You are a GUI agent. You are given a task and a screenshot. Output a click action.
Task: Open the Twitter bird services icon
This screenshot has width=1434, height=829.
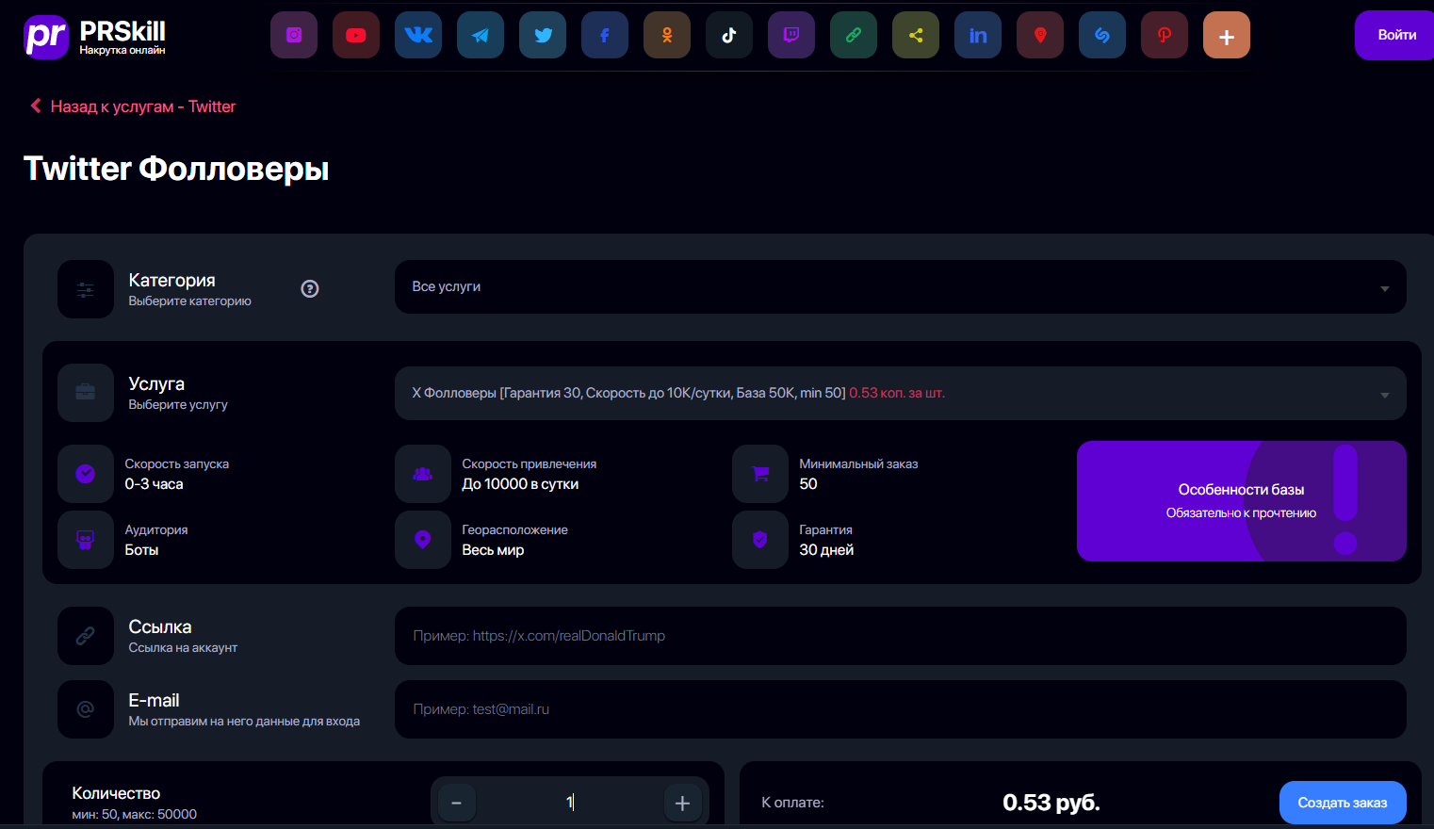tap(543, 35)
